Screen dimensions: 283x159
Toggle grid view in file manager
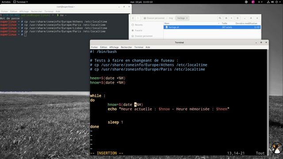[x=226, y=18]
